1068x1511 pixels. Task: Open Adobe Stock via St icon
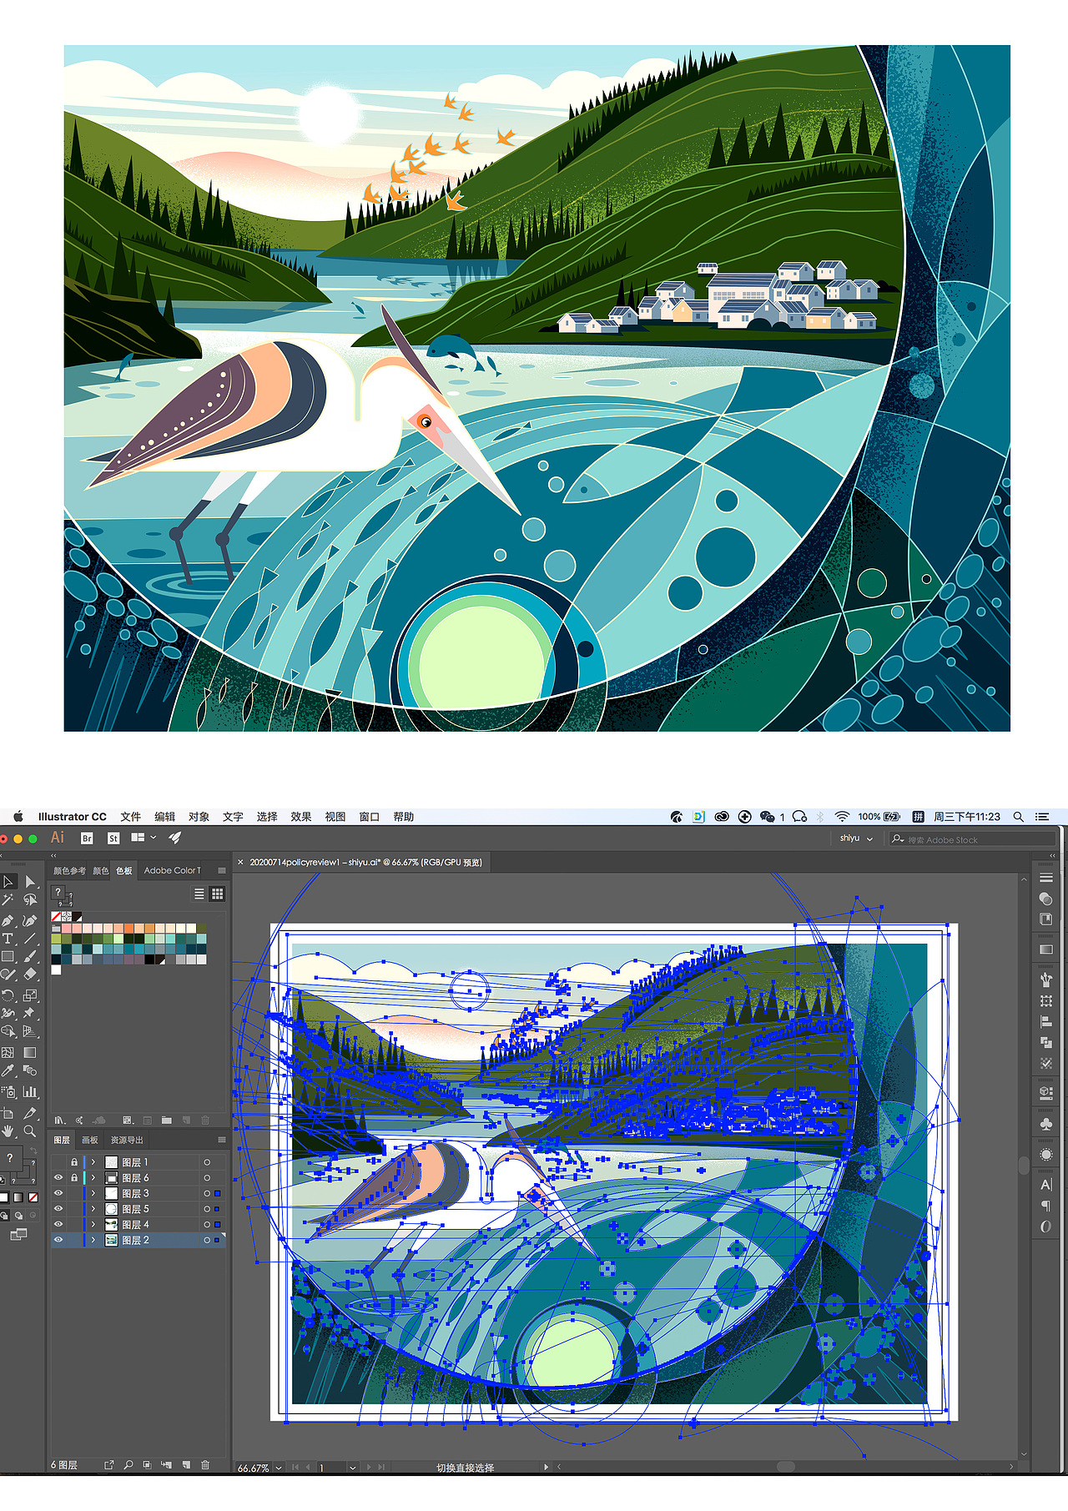[113, 838]
